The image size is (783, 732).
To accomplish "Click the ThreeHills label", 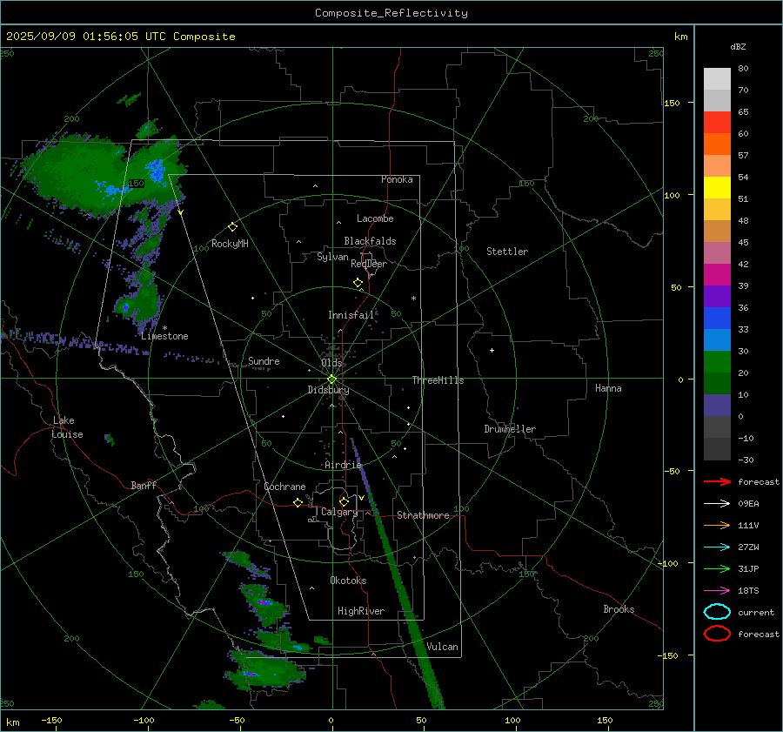I will (x=438, y=380).
